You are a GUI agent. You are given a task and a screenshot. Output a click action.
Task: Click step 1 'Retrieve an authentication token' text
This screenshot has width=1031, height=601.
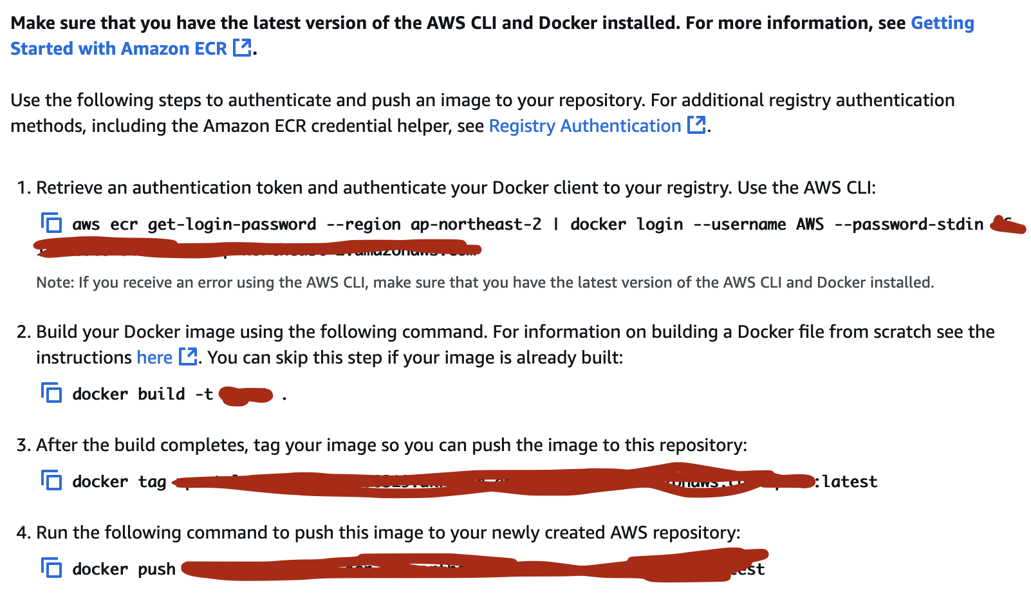click(x=456, y=188)
